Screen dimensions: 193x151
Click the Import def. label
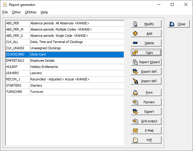[x=149, y=81]
